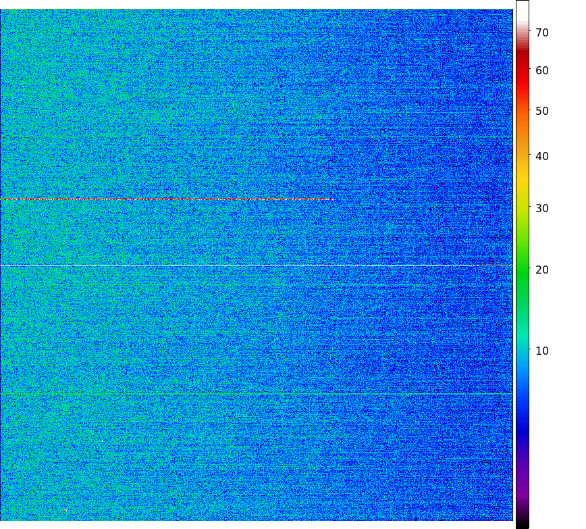Click the yellow band of the colorbar
The height and width of the screenshot is (529, 586).
[522, 176]
